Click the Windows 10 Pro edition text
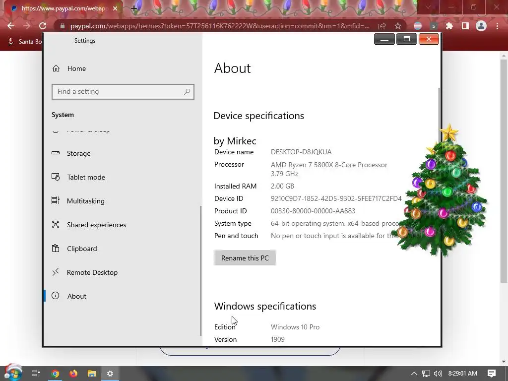 point(295,327)
